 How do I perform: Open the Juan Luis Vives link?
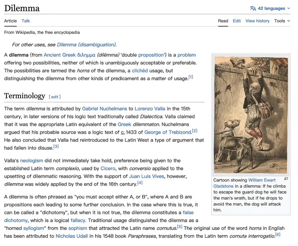tap(147, 176)
